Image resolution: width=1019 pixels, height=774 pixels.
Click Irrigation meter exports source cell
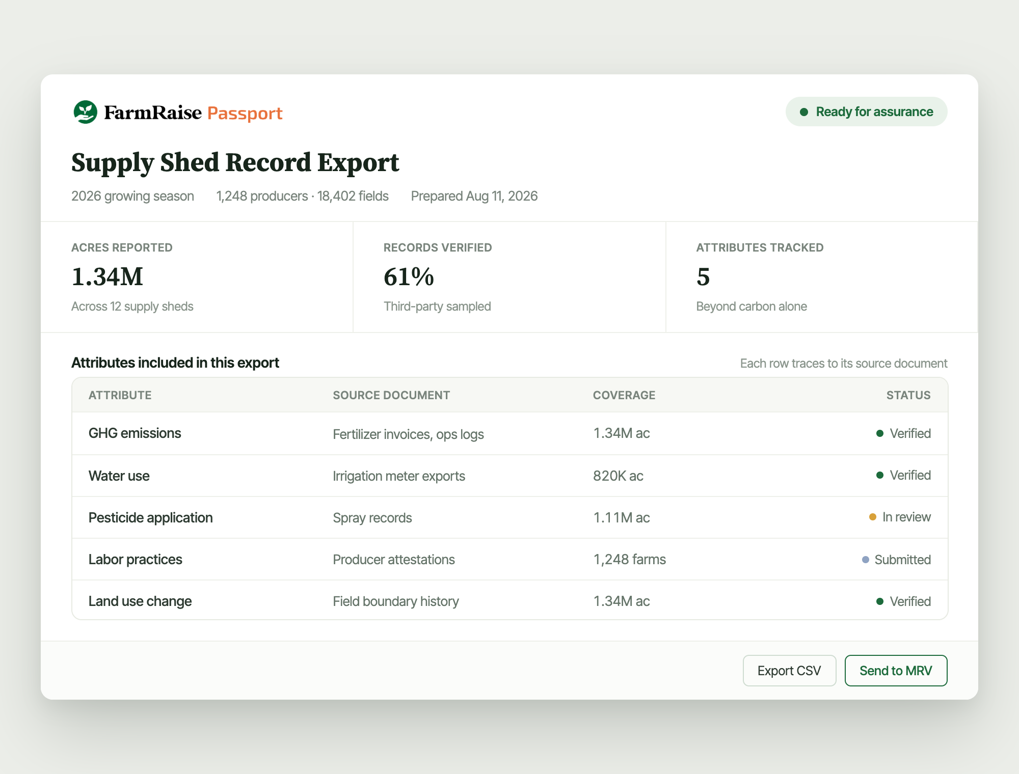pyautogui.click(x=399, y=476)
